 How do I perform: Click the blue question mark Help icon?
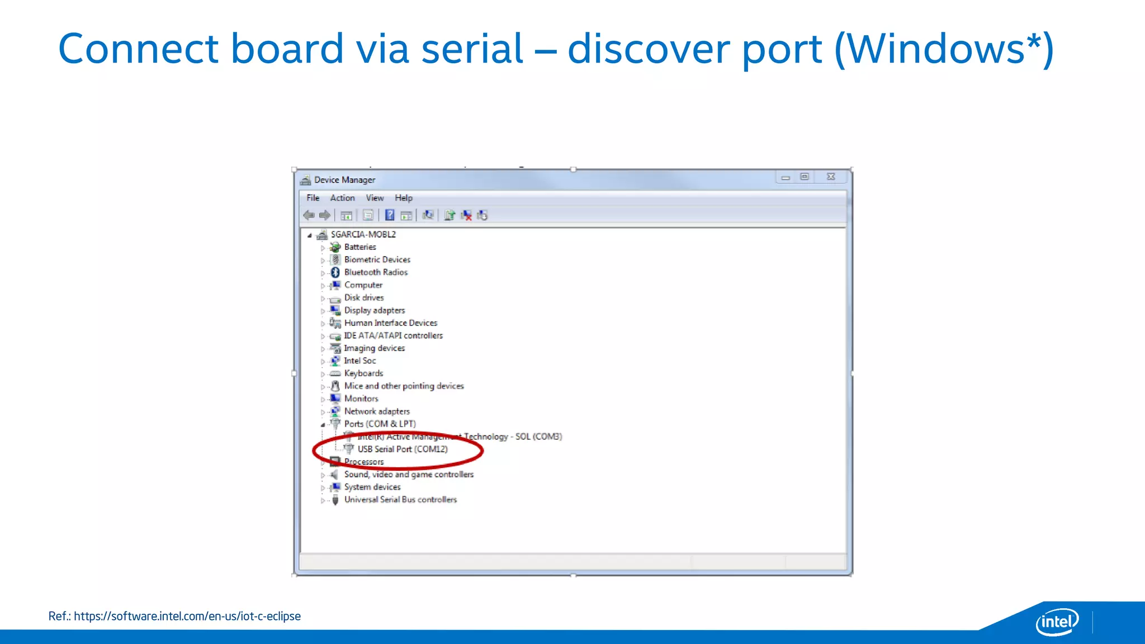coord(390,215)
